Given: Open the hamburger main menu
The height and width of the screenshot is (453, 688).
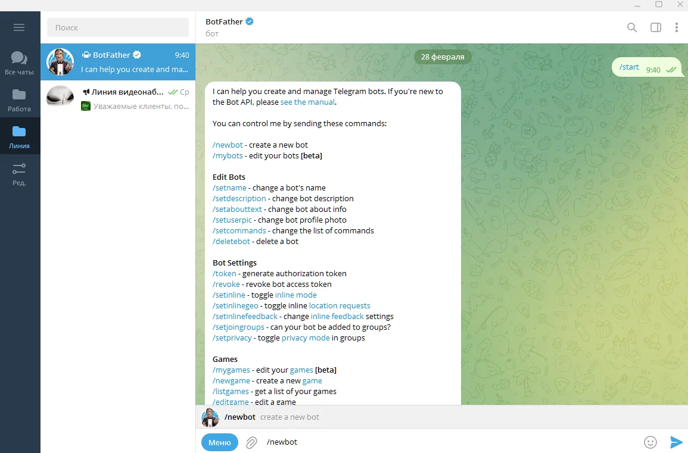Looking at the screenshot, I should click(x=19, y=27).
